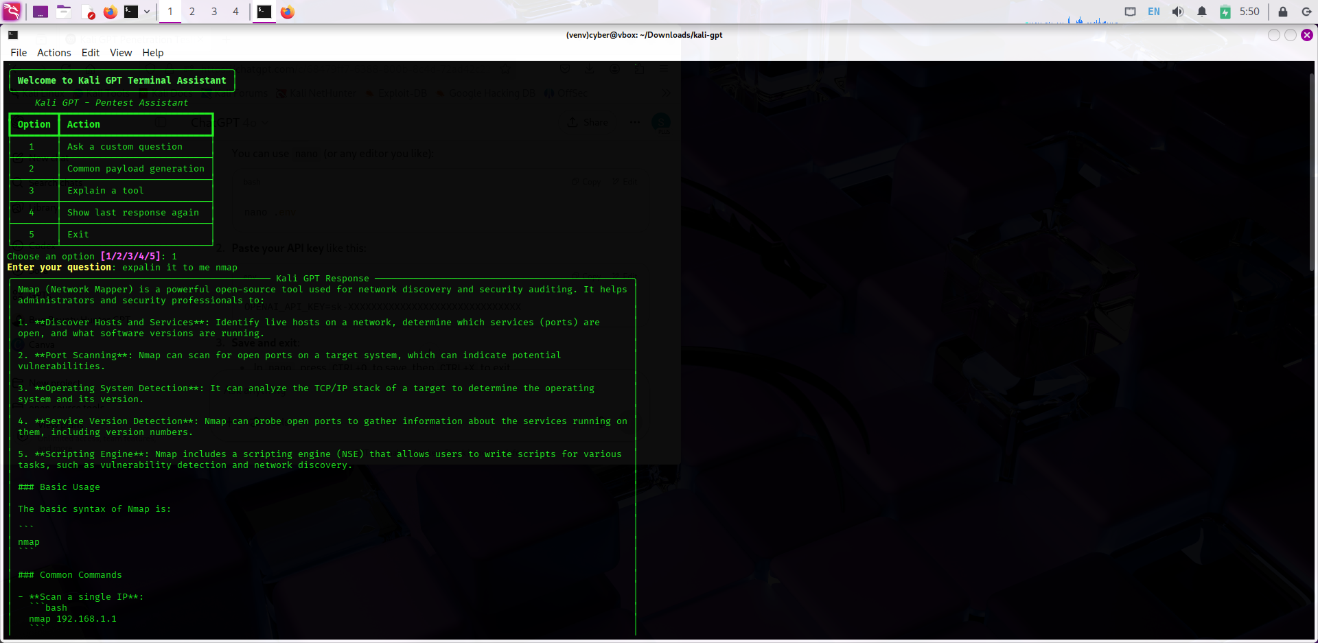Open Firefox from the panel launcher
The image size is (1318, 643).
[111, 11]
